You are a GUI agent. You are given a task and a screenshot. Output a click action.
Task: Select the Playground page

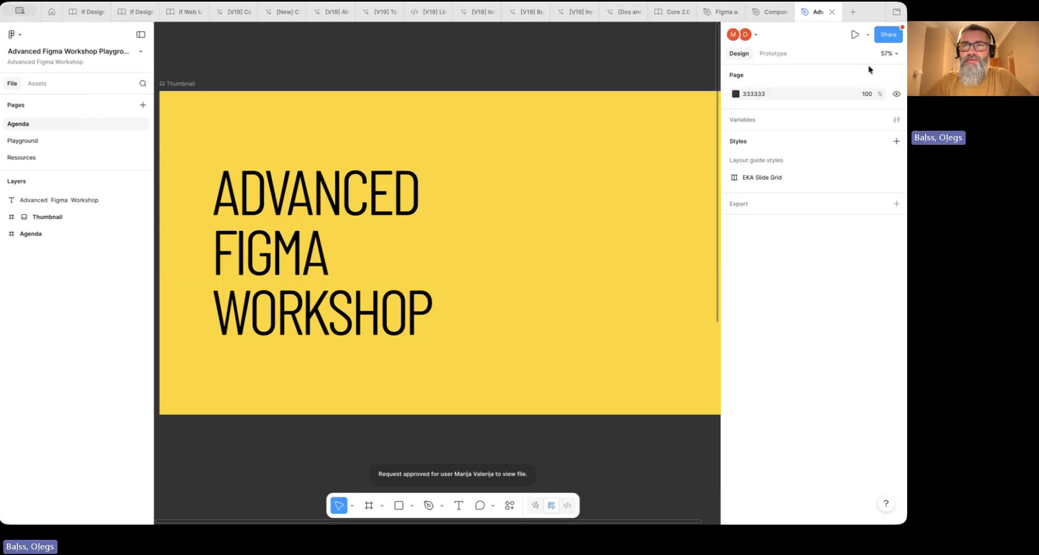(22, 141)
